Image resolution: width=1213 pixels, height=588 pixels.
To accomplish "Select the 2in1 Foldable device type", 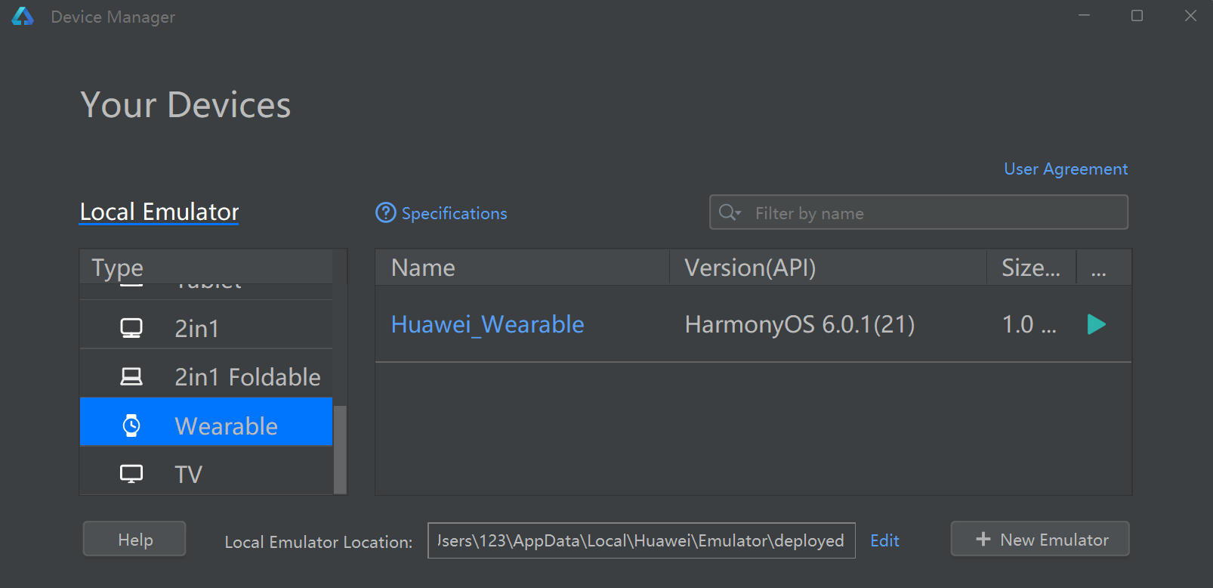I will tap(206, 376).
